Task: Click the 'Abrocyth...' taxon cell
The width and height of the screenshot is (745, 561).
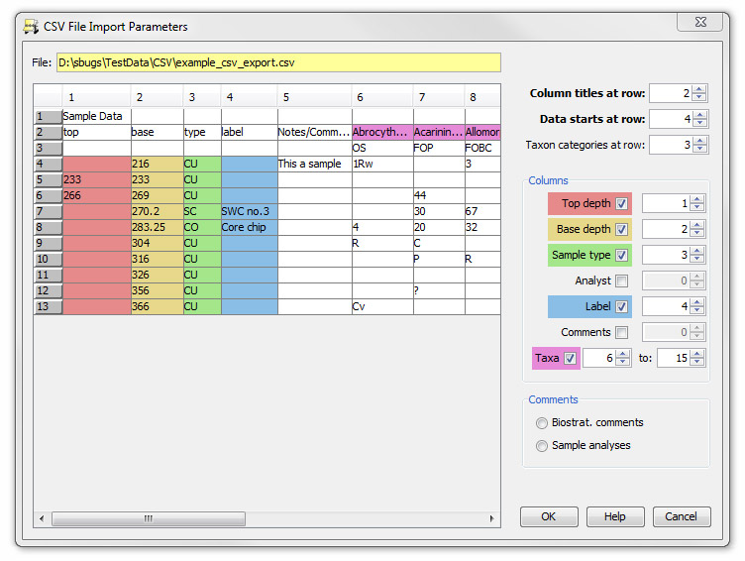Action: tap(382, 132)
